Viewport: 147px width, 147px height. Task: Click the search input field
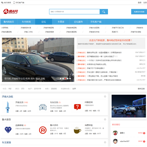coord(74,12)
